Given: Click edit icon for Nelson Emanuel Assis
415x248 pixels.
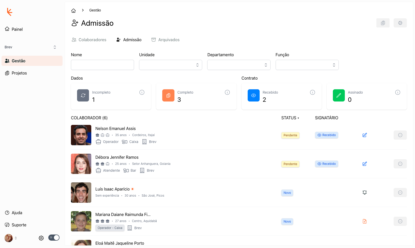Looking at the screenshot, I should (x=364, y=135).
